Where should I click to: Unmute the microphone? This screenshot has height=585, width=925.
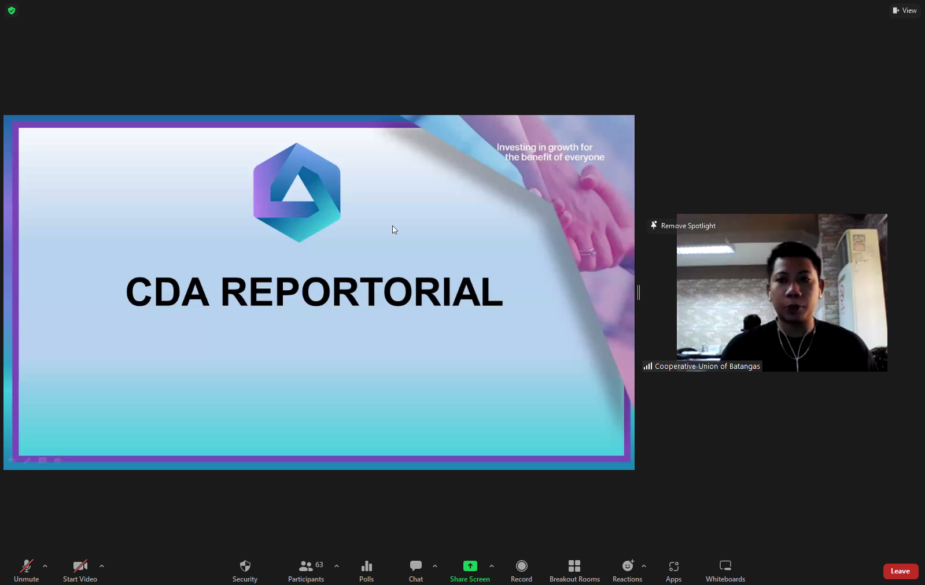(27, 571)
